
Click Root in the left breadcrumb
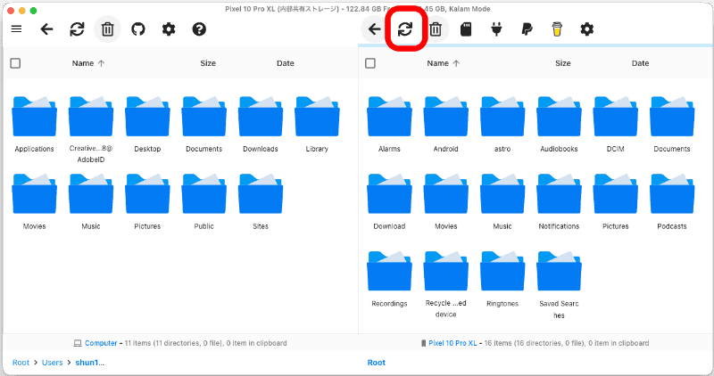click(x=21, y=363)
